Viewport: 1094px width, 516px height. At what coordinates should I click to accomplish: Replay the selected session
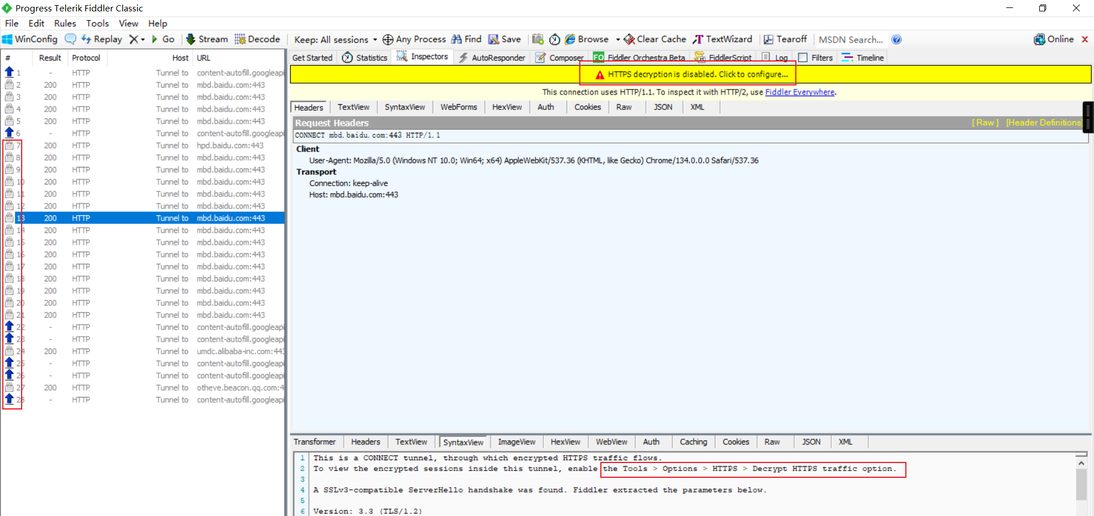click(x=102, y=39)
